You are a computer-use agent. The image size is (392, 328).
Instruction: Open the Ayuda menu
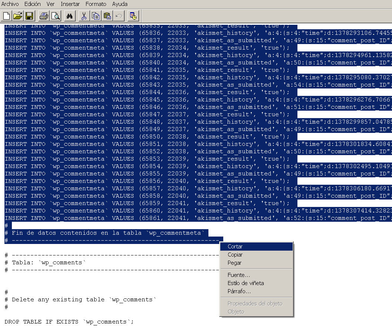120,4
